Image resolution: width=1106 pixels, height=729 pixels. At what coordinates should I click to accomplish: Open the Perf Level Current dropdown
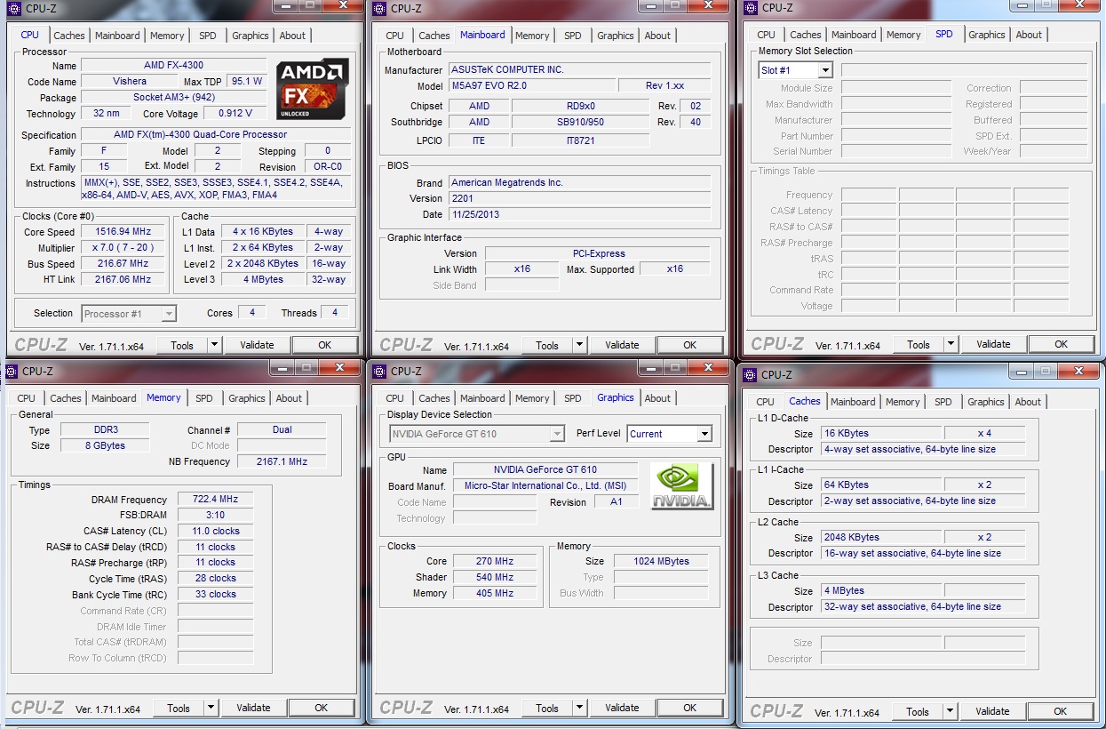pos(704,434)
